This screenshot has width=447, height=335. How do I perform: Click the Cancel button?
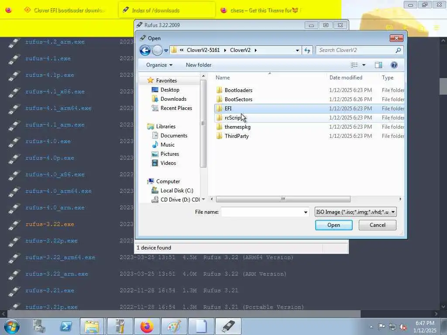click(x=378, y=225)
